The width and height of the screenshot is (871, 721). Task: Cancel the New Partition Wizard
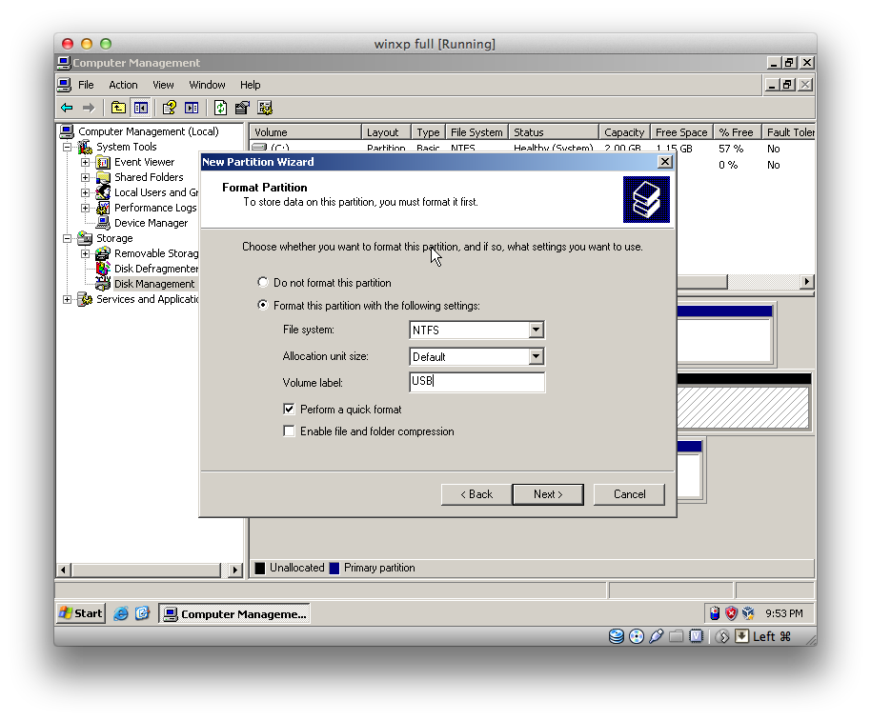coord(629,494)
